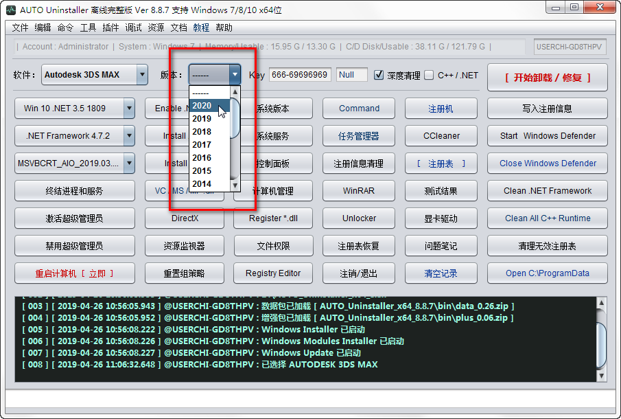Click the 写入注册信息 button
This screenshot has width=621, height=419.
tap(548, 109)
